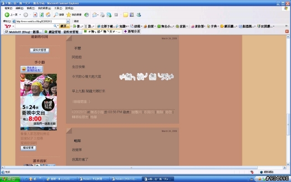This screenshot has height=182, width=291.
Task: Click the vertical scrollbar down arrow
Action: (288, 164)
